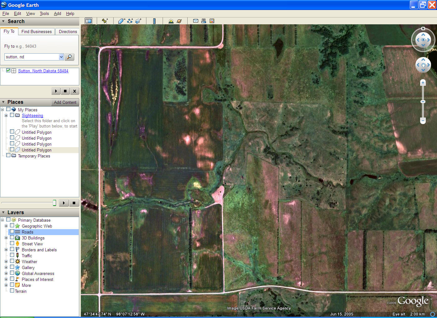437x318 pixels.
Task: Click the zoom slider handle
Action: pyautogui.click(x=423, y=102)
